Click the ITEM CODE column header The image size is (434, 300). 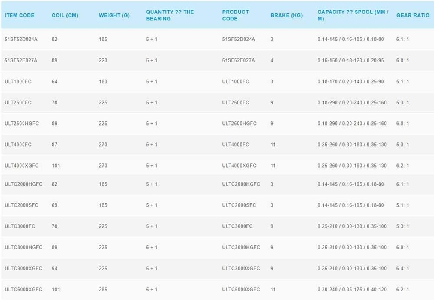pyautogui.click(x=19, y=15)
